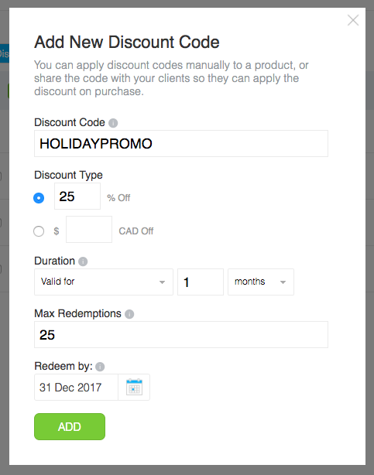The image size is (374, 475).
Task: Click the Discount Code info icon
Action: (x=113, y=123)
